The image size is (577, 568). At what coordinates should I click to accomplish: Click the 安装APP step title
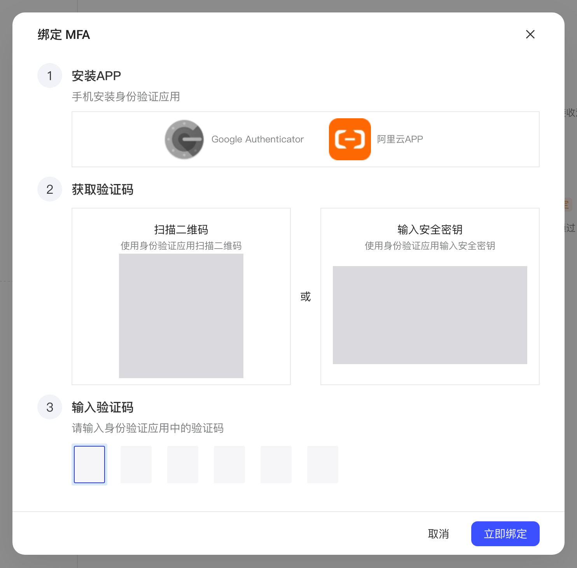click(96, 75)
